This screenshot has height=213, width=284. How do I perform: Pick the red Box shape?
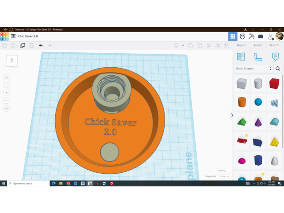(274, 83)
